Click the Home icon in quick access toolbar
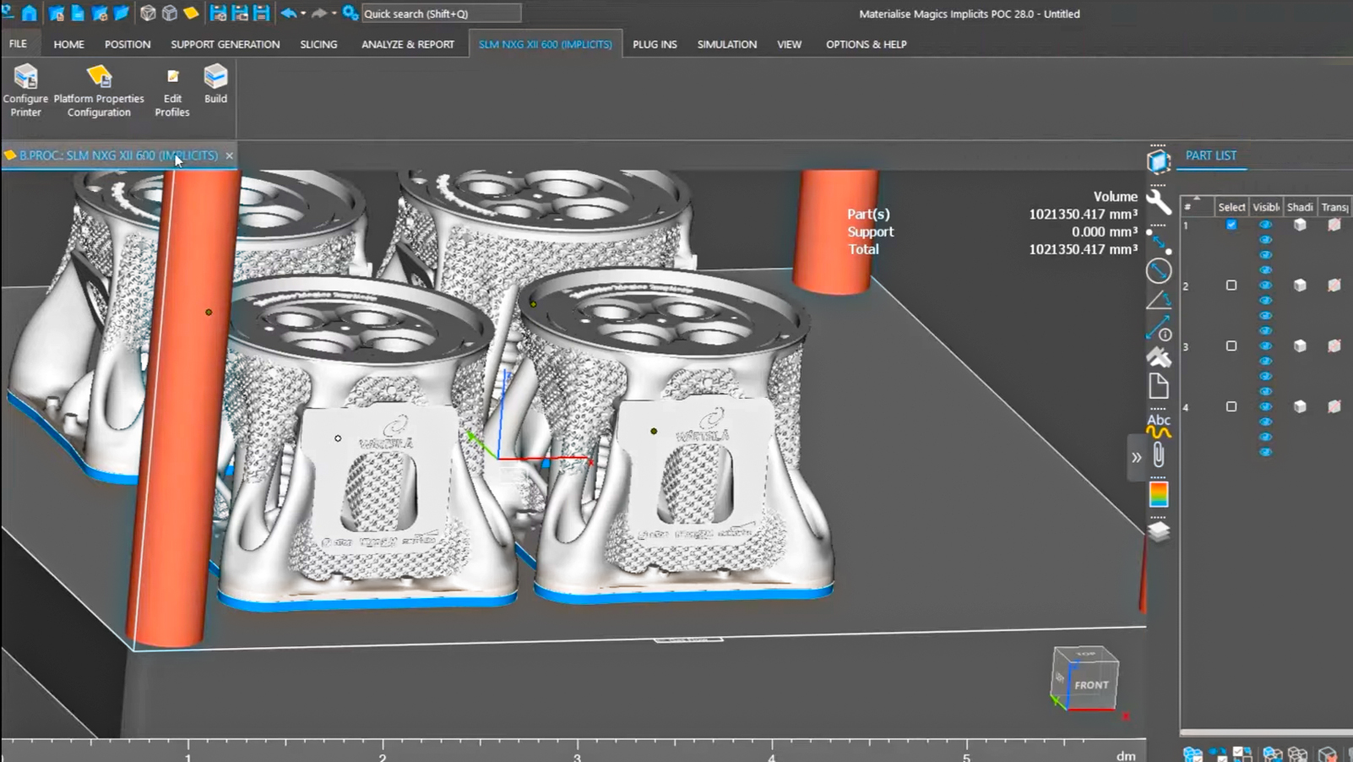 tap(29, 13)
